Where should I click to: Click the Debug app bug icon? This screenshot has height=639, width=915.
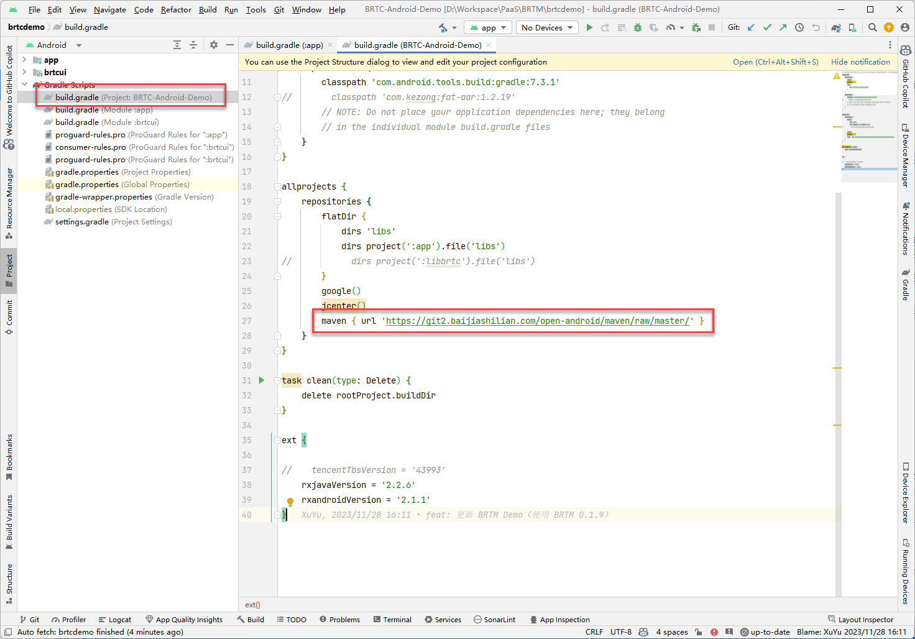point(638,27)
